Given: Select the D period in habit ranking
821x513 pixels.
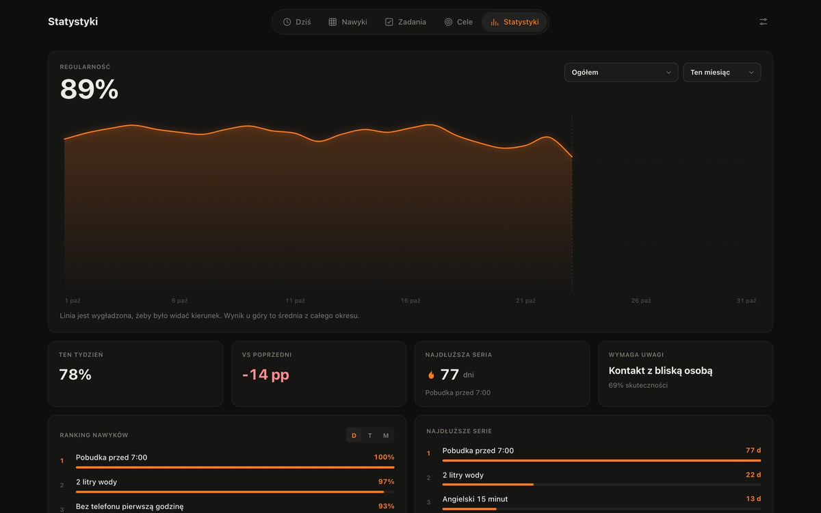Looking at the screenshot, I should (x=354, y=436).
